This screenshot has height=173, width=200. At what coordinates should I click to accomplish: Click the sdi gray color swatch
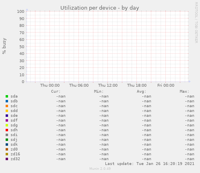7,135
